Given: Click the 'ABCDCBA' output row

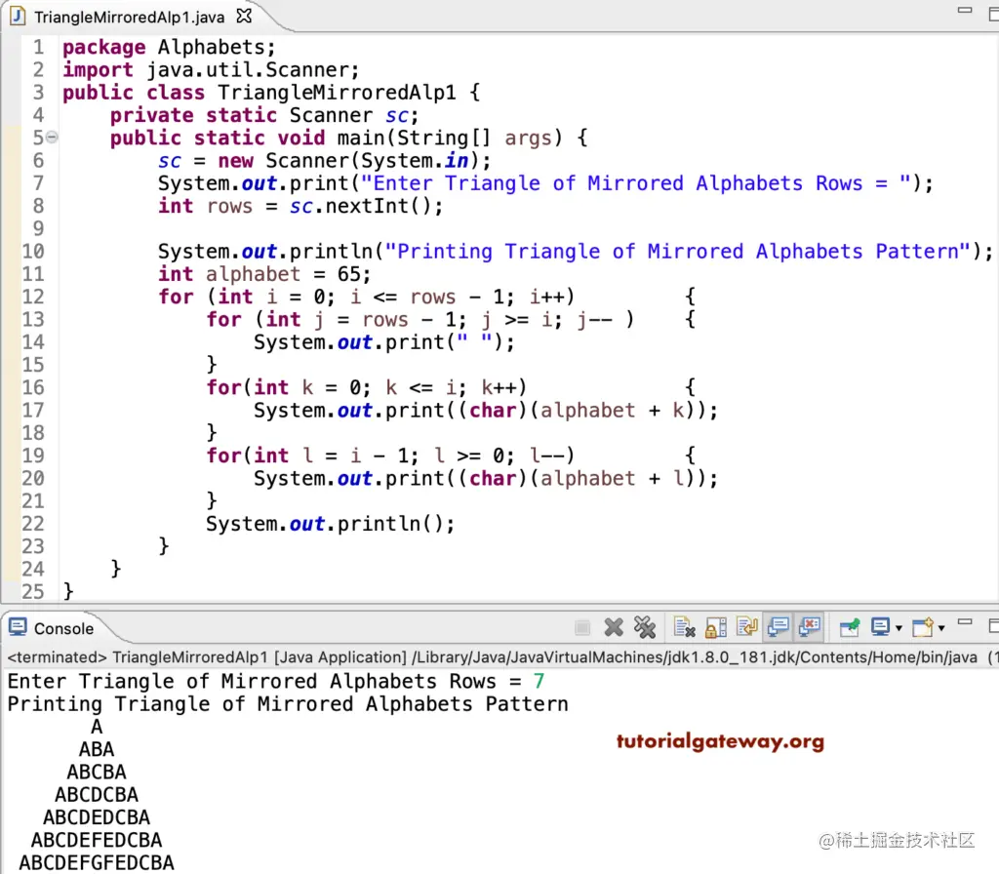Looking at the screenshot, I should click(x=97, y=795).
